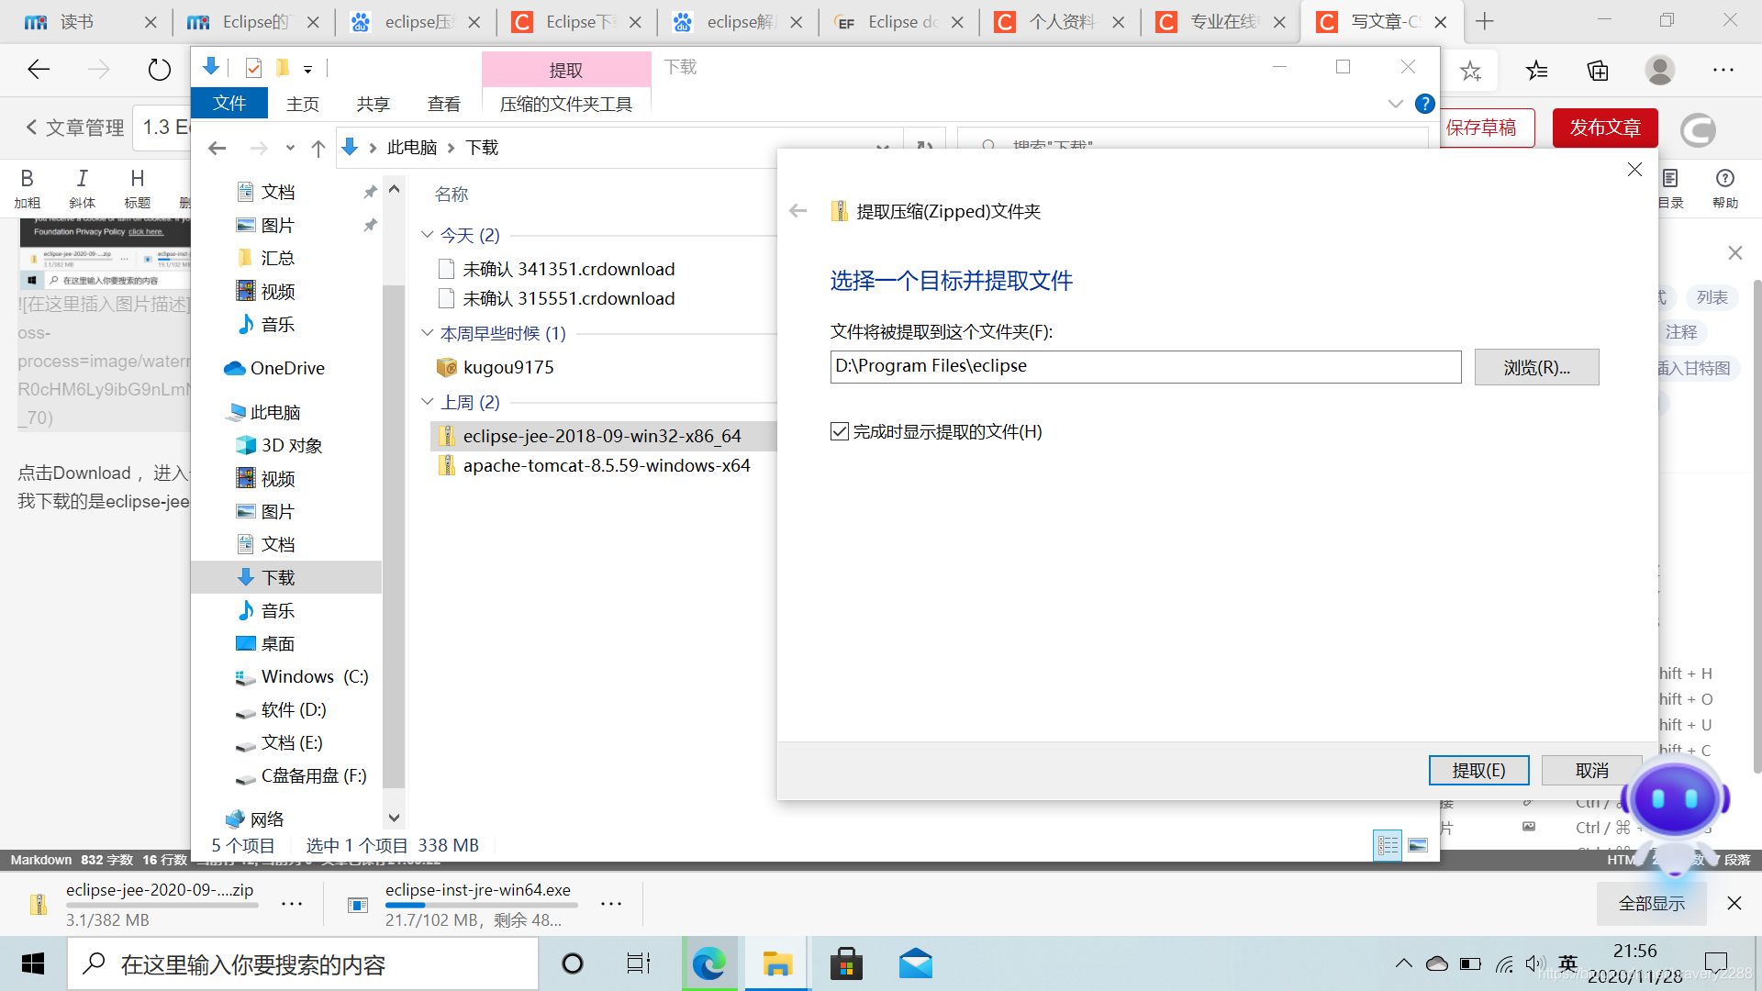Viewport: 1762px width, 991px height.
Task: Click the Explorer help question mark icon
Action: tap(1424, 104)
